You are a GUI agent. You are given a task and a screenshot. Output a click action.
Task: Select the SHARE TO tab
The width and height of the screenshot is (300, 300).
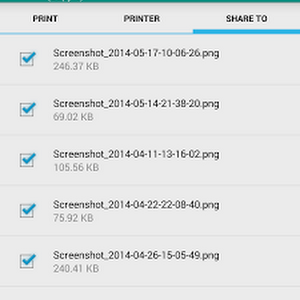pyautogui.click(x=246, y=19)
